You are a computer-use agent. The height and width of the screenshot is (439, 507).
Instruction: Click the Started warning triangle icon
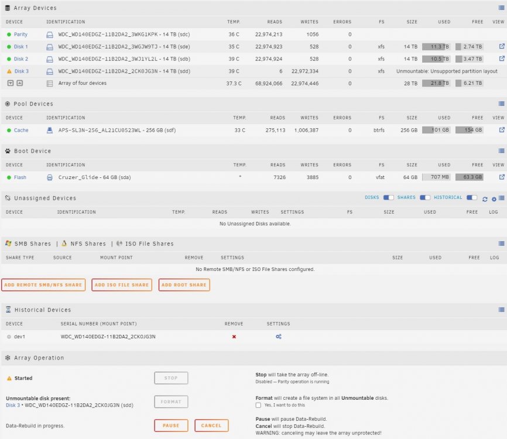coord(9,378)
